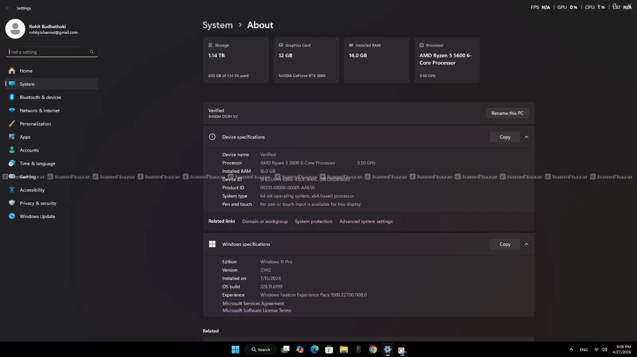The height and width of the screenshot is (357, 637).
Task: Open Bluetooth & devices settings
Action: click(52, 97)
